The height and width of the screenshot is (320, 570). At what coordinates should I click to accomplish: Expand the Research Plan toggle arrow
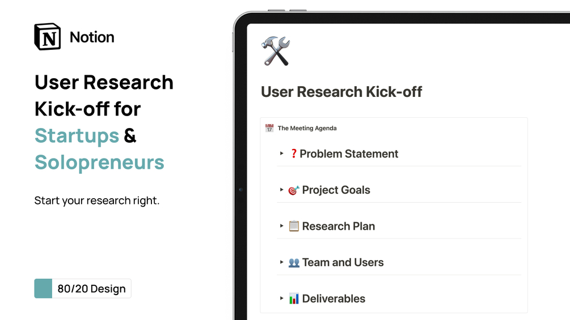point(281,225)
